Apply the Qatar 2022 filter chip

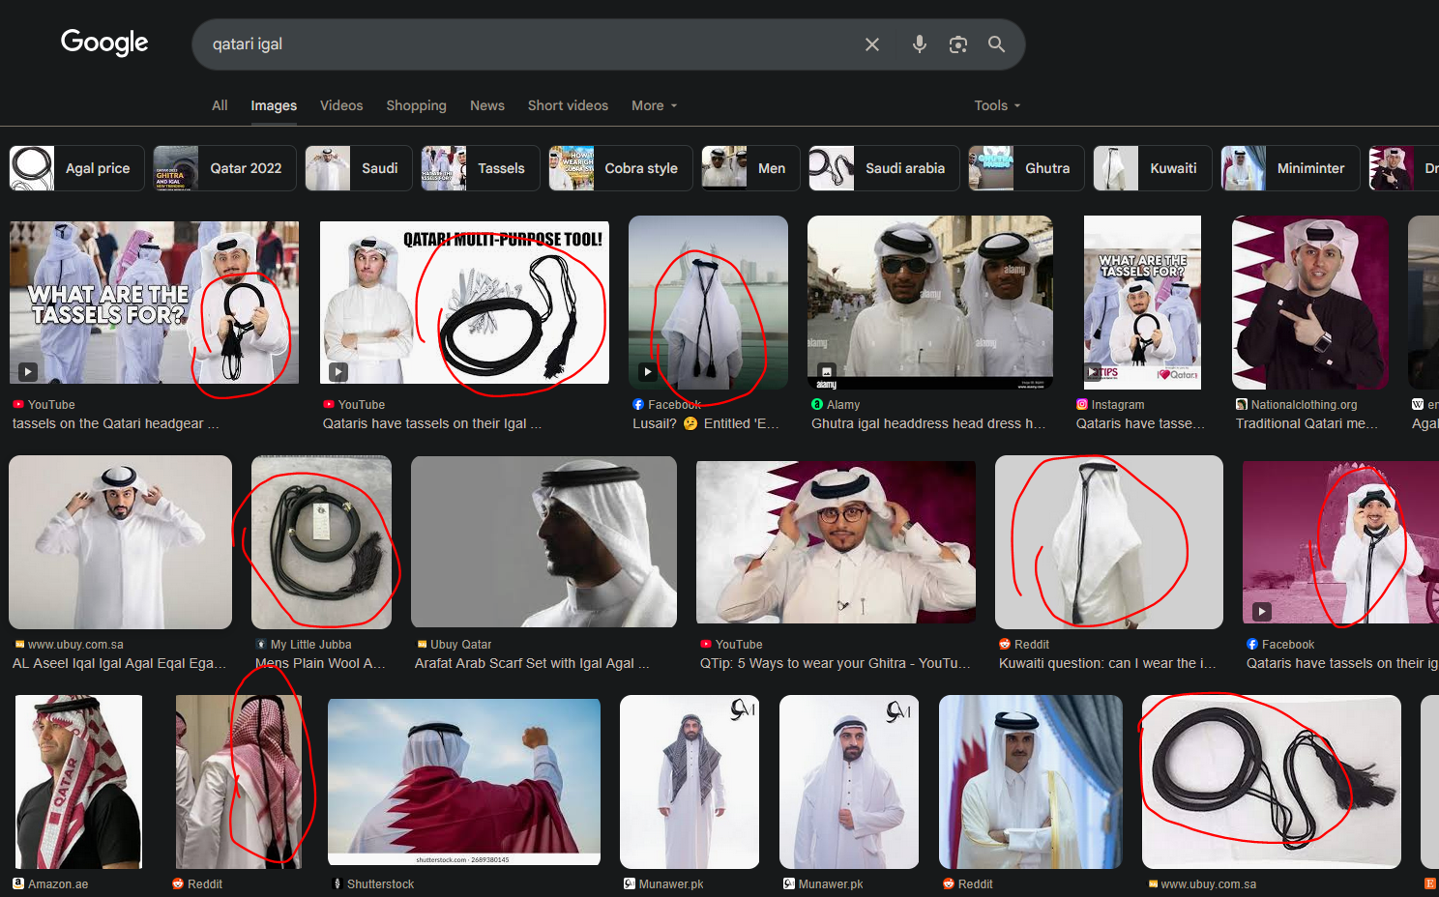(224, 168)
